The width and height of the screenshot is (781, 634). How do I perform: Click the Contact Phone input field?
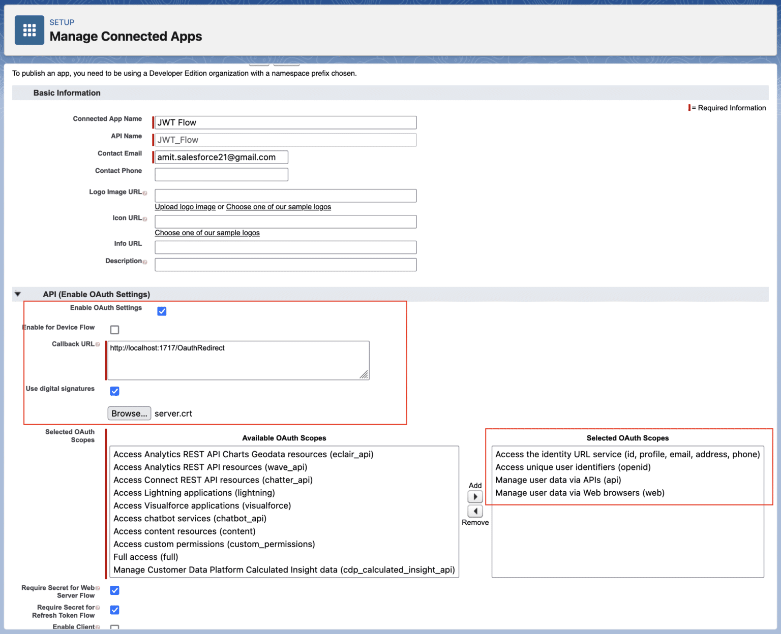point(221,174)
